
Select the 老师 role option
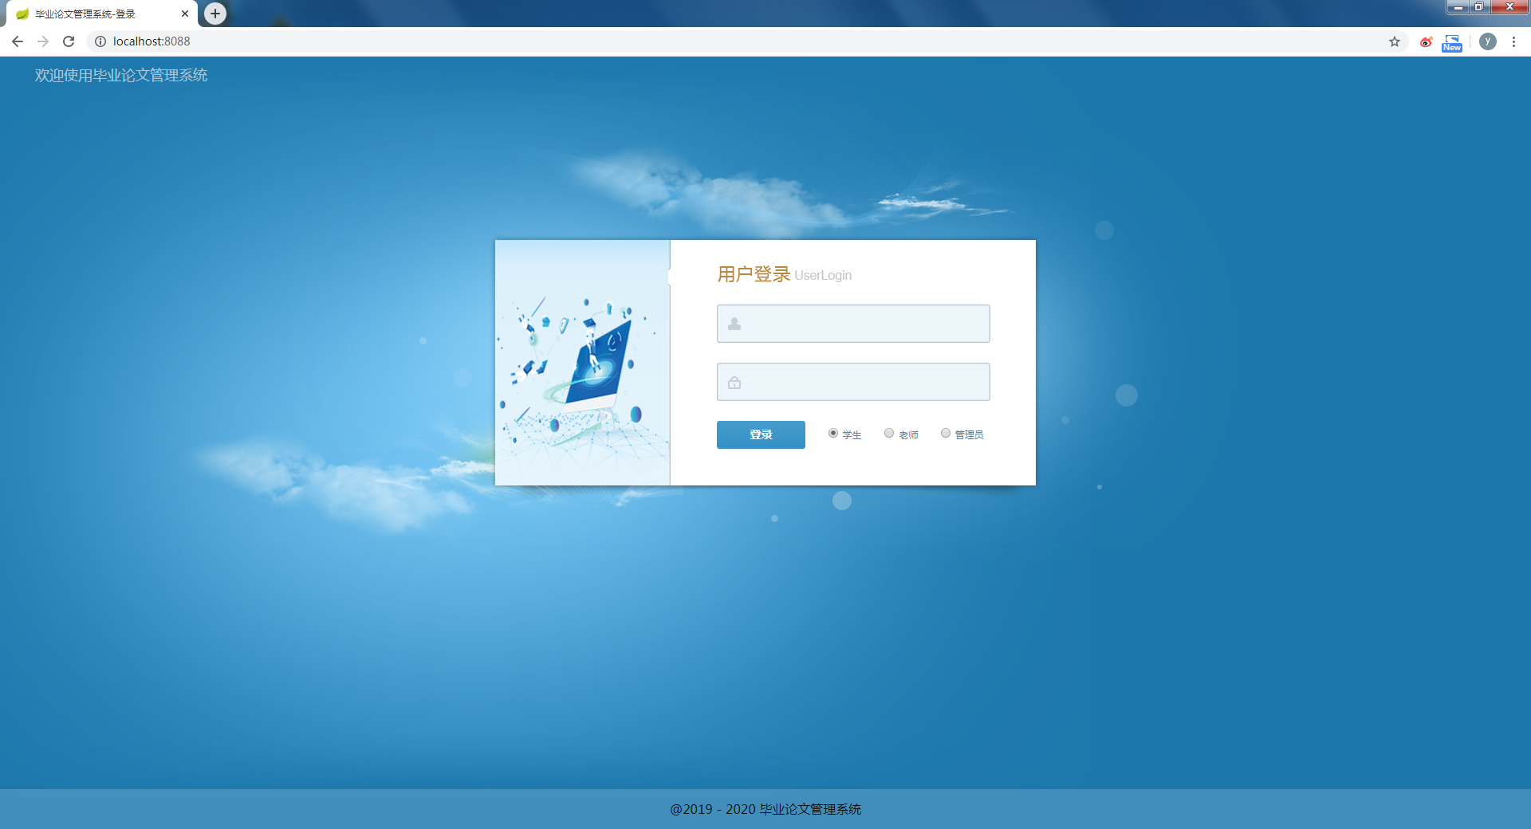[889, 434]
